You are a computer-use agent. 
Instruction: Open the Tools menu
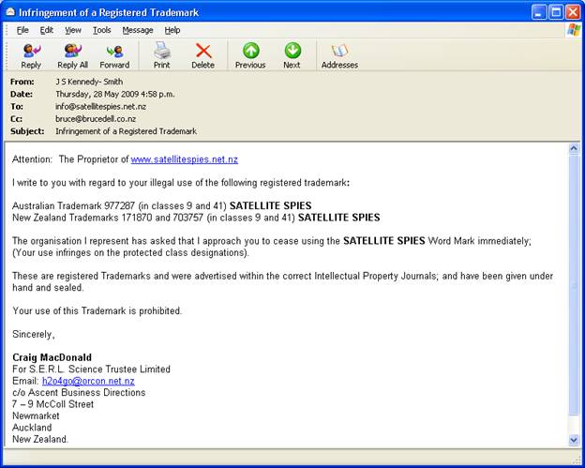tap(102, 30)
